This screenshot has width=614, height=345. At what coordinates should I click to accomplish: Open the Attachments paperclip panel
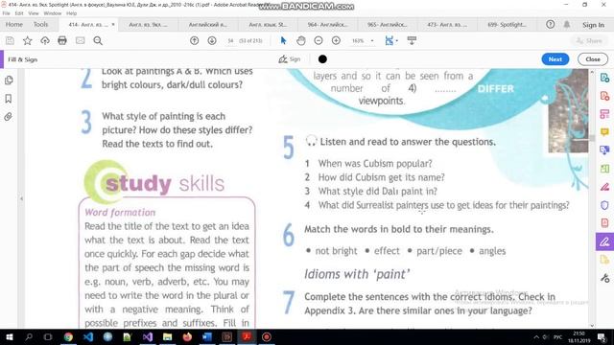coord(9,117)
